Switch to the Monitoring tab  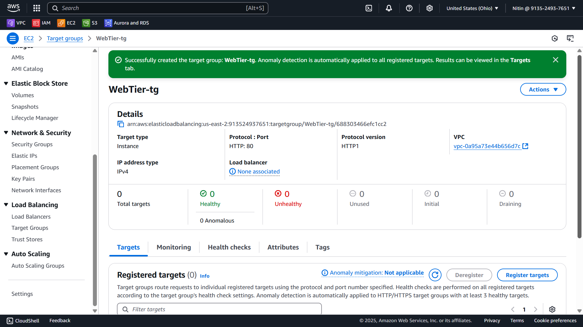174,247
